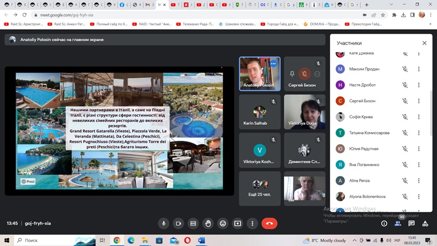Mute Сергей Бизон in participants list

pos(405,101)
